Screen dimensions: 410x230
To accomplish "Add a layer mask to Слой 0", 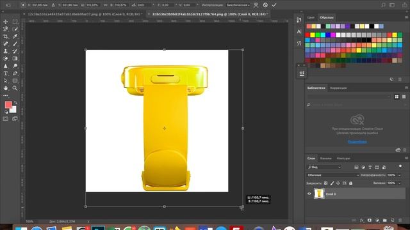I will coord(369,220).
